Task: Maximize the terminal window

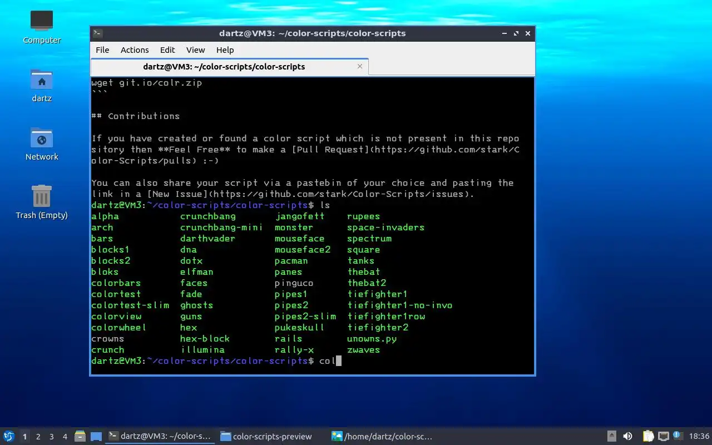Action: (x=516, y=33)
